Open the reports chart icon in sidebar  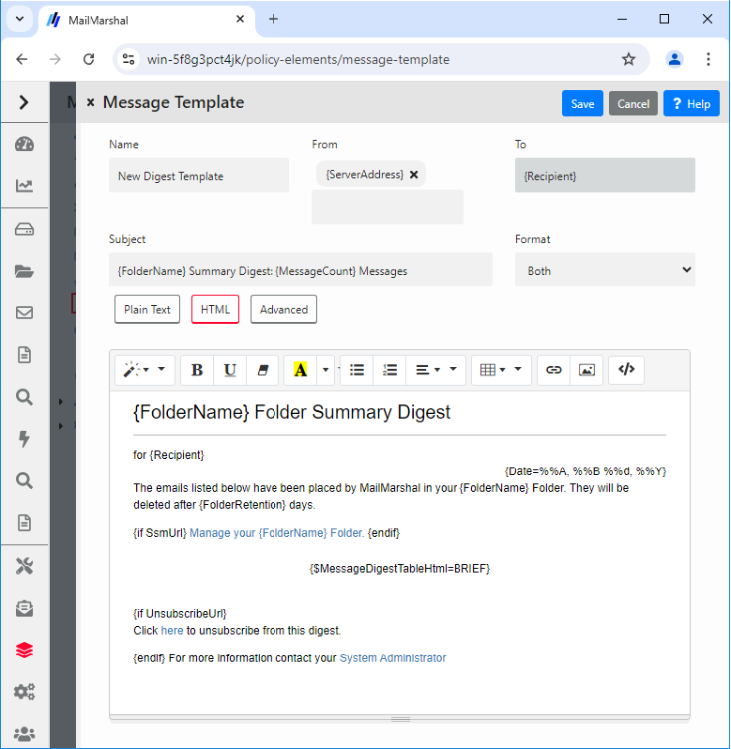[x=24, y=186]
